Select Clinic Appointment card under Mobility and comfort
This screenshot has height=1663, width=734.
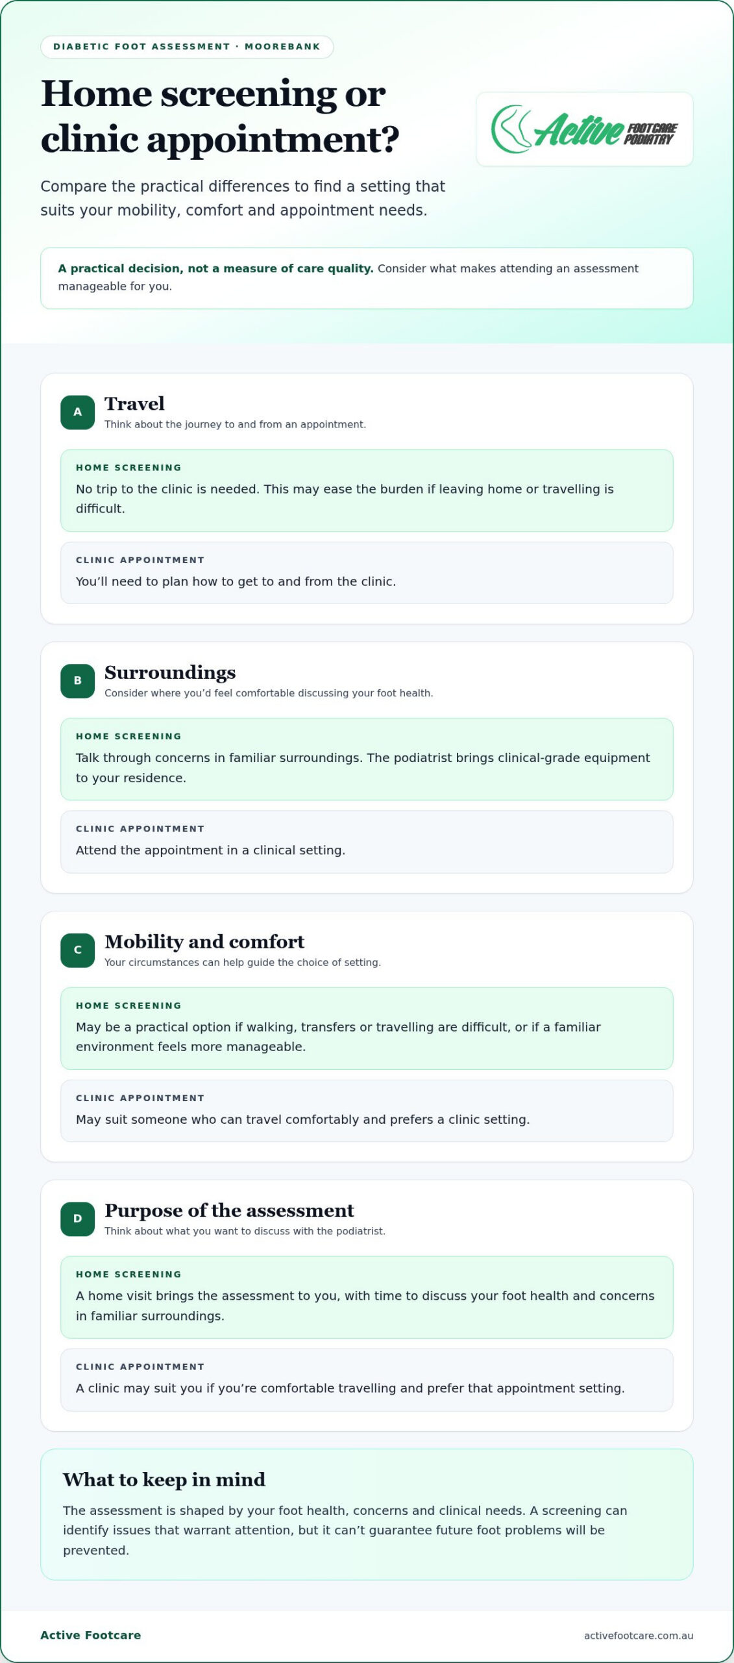367,1111
